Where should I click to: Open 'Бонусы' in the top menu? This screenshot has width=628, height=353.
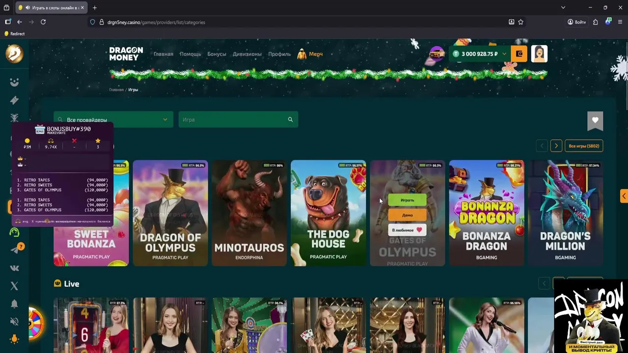pos(217,54)
